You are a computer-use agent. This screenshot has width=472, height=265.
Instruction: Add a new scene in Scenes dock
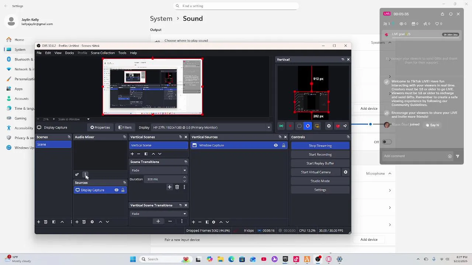click(x=38, y=222)
